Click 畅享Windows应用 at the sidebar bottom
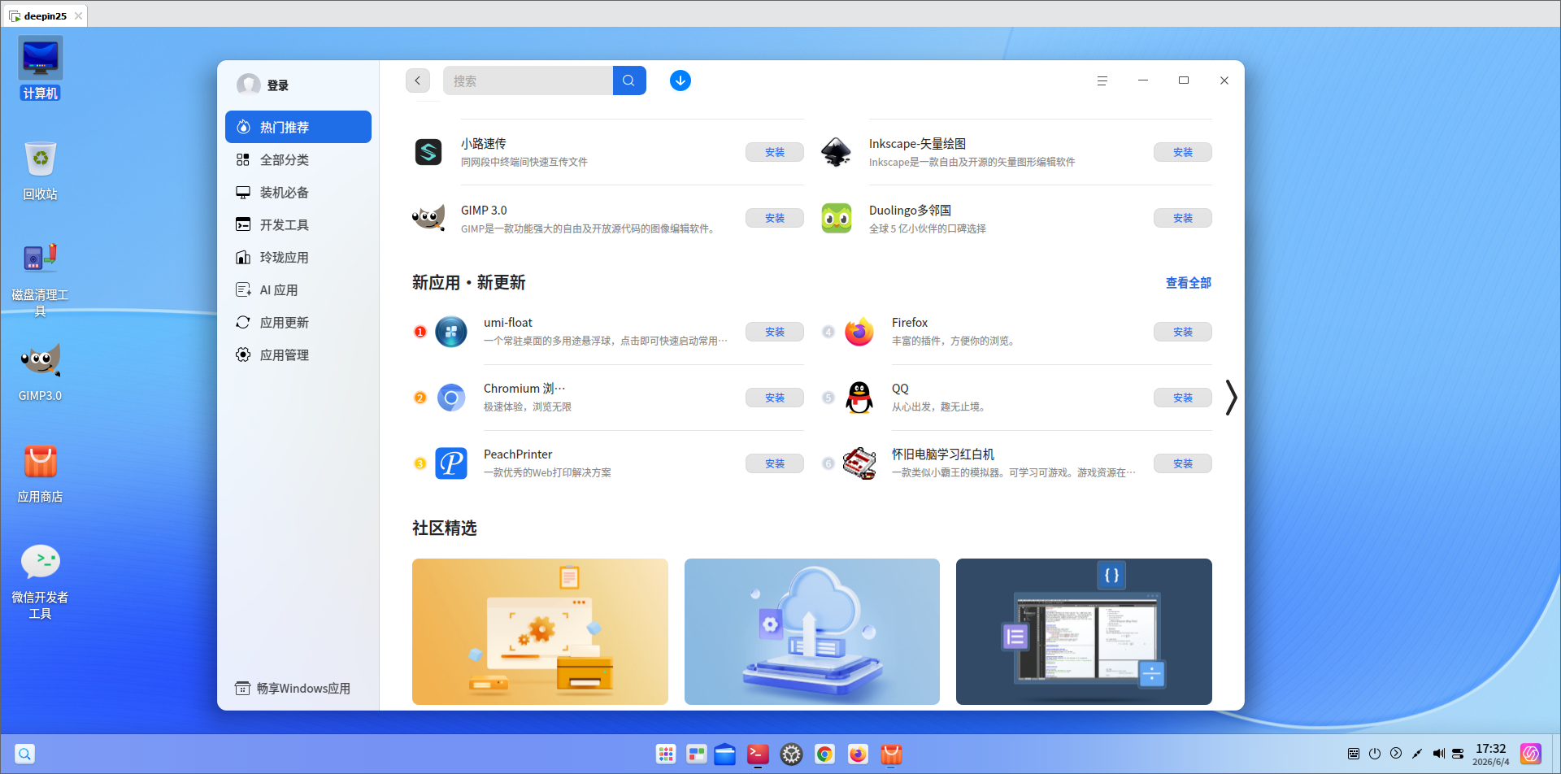The width and height of the screenshot is (1561, 774). pyautogui.click(x=293, y=688)
